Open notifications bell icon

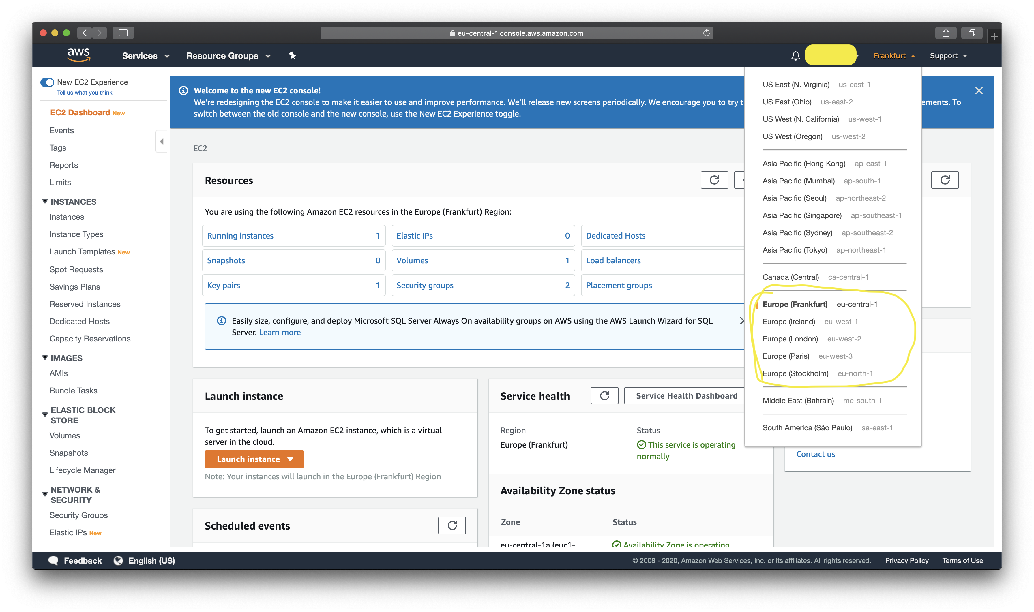tap(795, 56)
